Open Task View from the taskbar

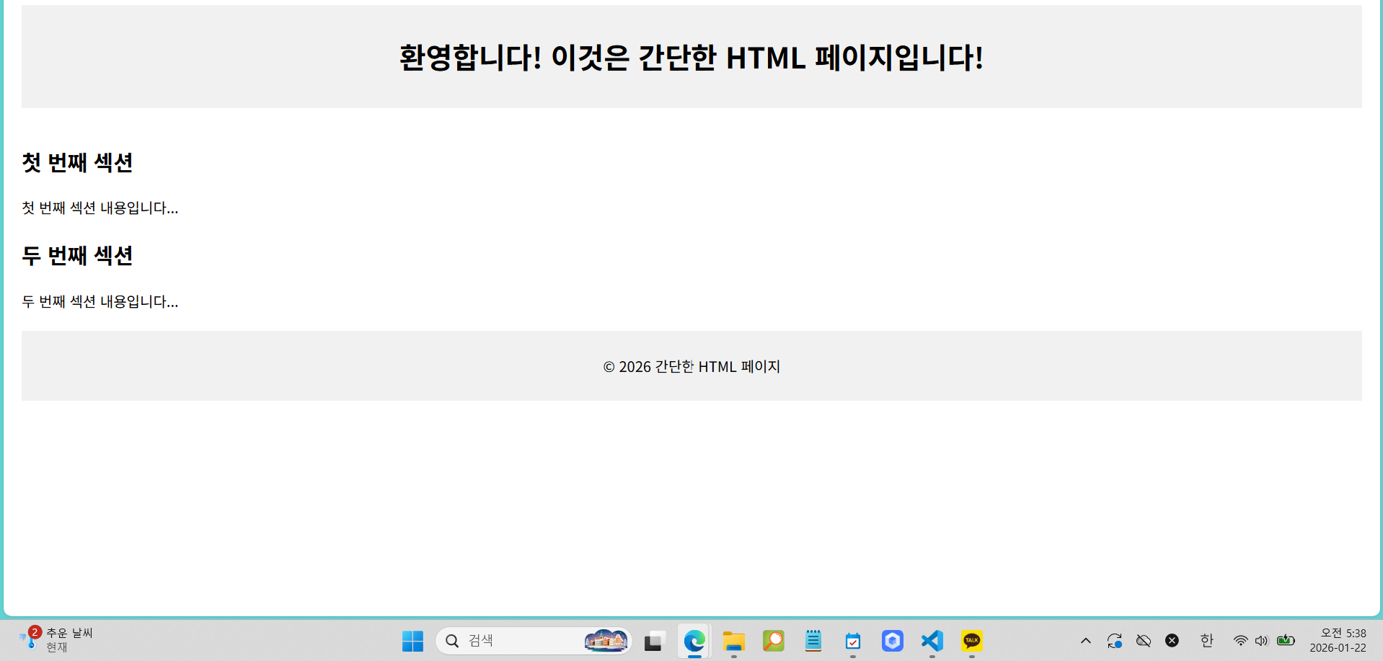pos(653,641)
